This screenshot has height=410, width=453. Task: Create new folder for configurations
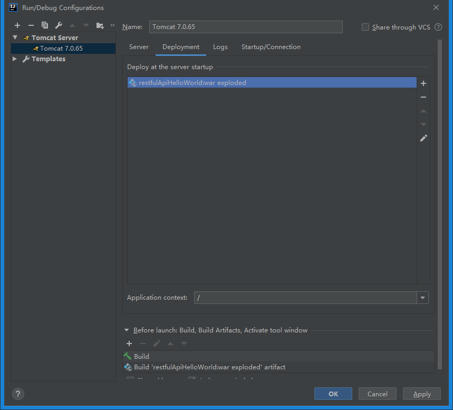(x=100, y=25)
